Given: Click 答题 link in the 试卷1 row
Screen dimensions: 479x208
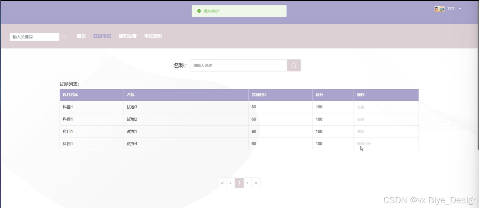Looking at the screenshot, I should (x=360, y=132).
